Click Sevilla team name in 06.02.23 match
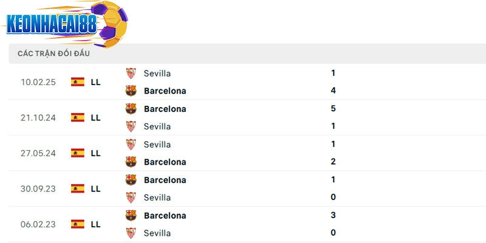Screen dimensions: 486x243 click(x=157, y=233)
